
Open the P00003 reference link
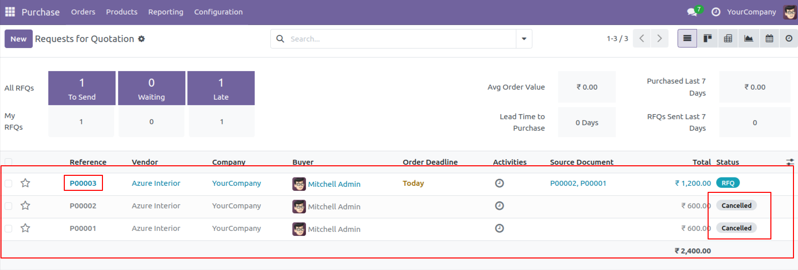[x=83, y=183]
